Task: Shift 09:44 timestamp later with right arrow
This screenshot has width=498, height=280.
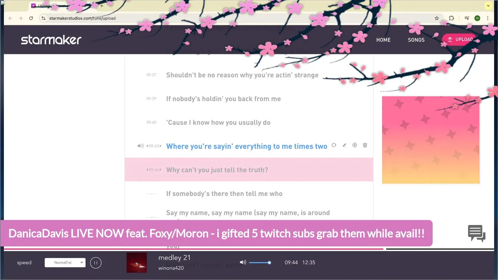Action: click(x=160, y=170)
